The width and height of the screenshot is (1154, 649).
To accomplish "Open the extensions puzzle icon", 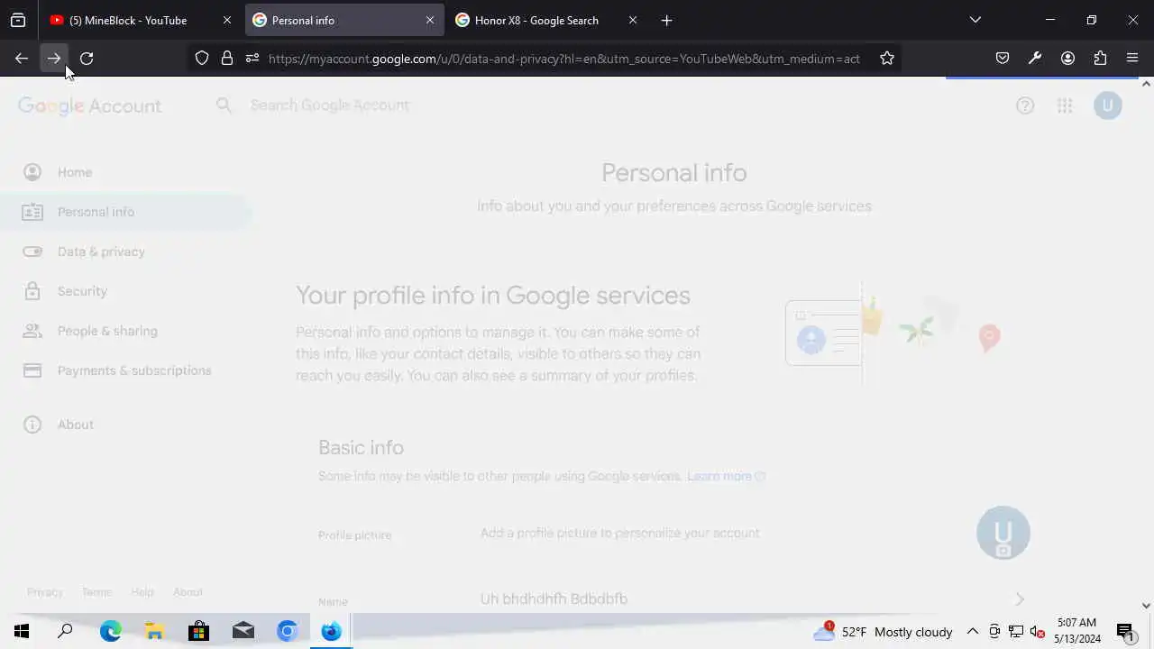I will coord(1100,58).
